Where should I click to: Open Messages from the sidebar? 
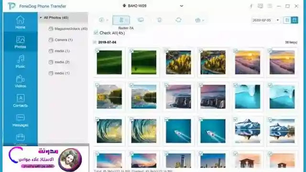point(20,120)
